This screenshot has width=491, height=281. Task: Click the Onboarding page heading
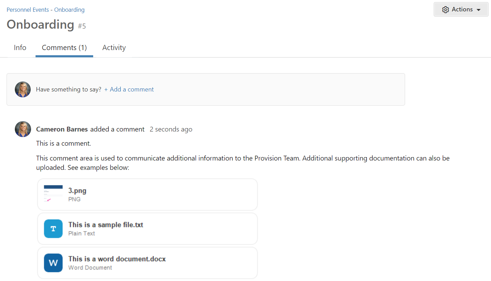click(x=40, y=25)
